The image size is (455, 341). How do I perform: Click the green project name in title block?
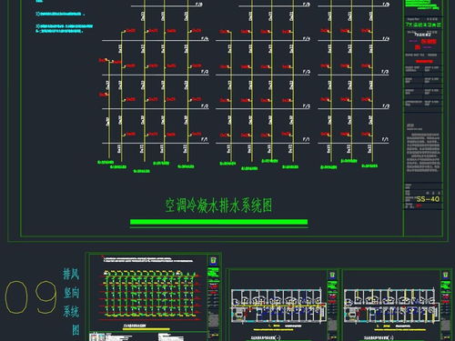[423, 25]
